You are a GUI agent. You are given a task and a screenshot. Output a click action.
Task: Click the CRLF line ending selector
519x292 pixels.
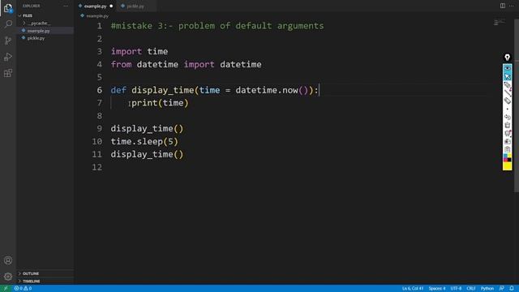click(471, 289)
